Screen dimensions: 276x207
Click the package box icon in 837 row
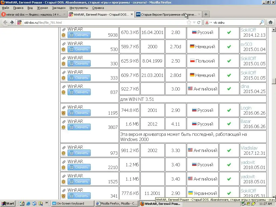[x=64, y=92]
